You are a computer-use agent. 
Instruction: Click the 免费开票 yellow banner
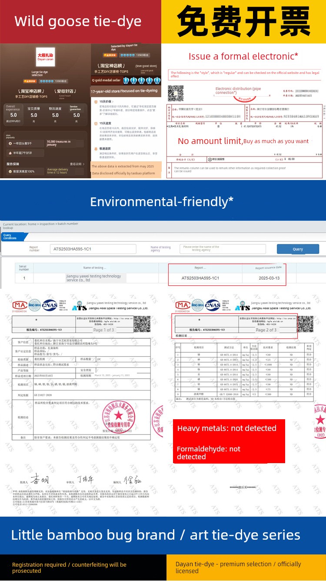tap(244, 21)
